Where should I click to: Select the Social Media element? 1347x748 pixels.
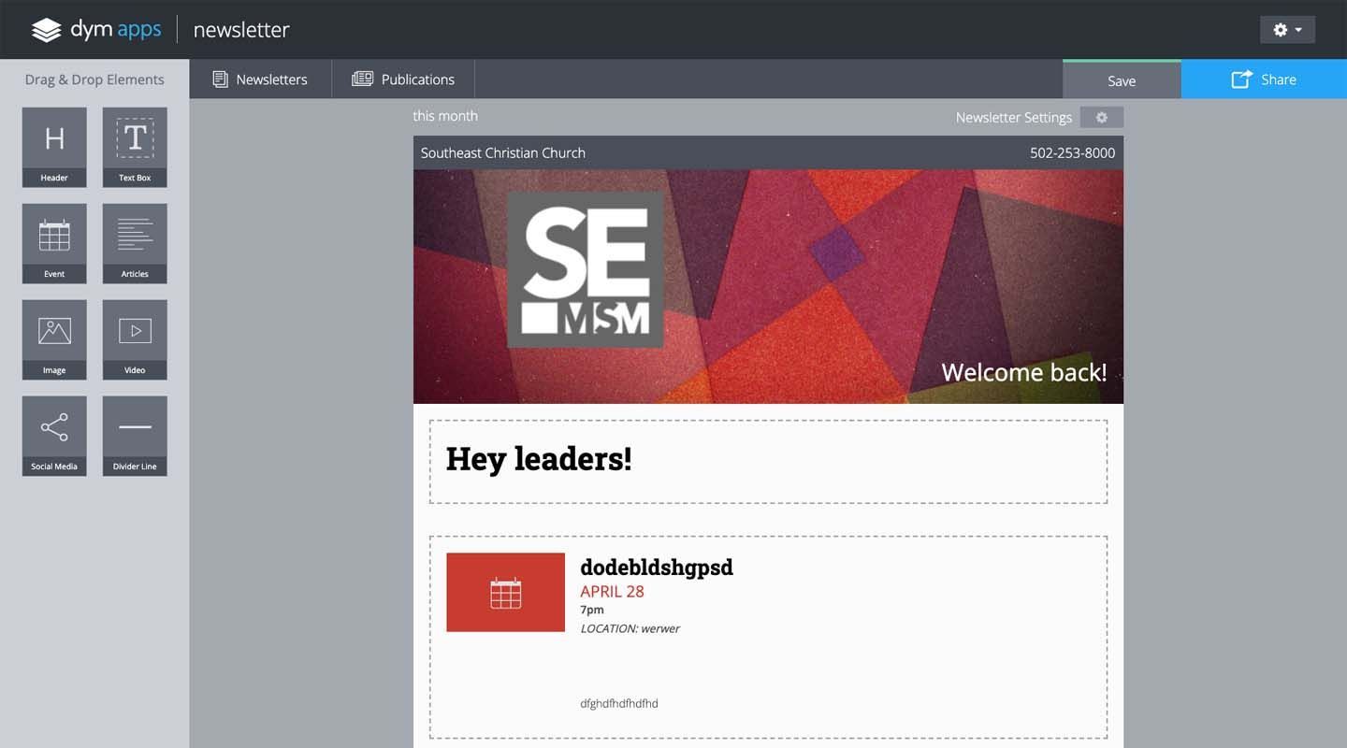(x=54, y=437)
